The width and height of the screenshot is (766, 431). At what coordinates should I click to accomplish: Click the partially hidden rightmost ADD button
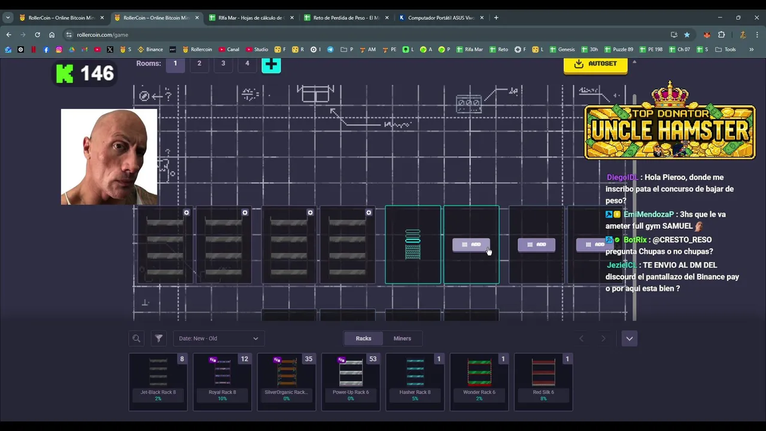pos(594,244)
